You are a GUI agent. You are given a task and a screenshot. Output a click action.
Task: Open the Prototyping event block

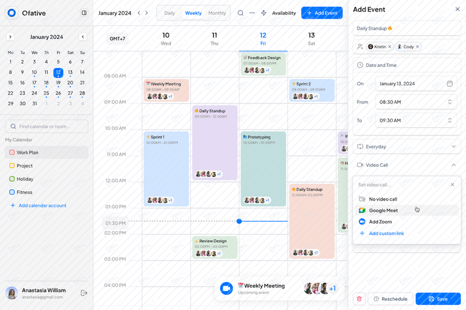pos(263,169)
